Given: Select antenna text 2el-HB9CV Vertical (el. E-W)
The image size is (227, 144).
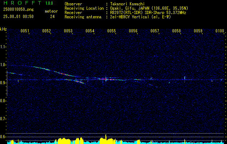Looking at the screenshot, I should [x=141, y=17].
